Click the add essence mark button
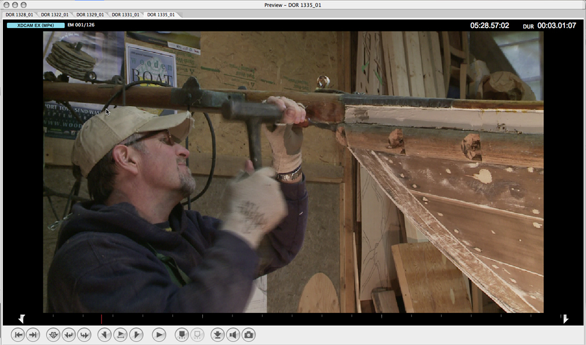 (x=53, y=334)
